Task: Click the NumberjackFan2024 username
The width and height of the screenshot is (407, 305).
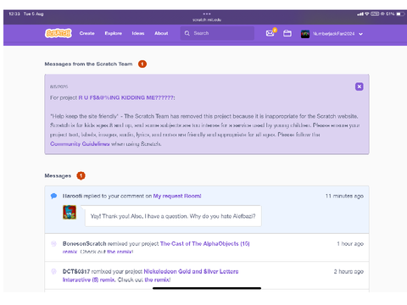Action: [333, 34]
